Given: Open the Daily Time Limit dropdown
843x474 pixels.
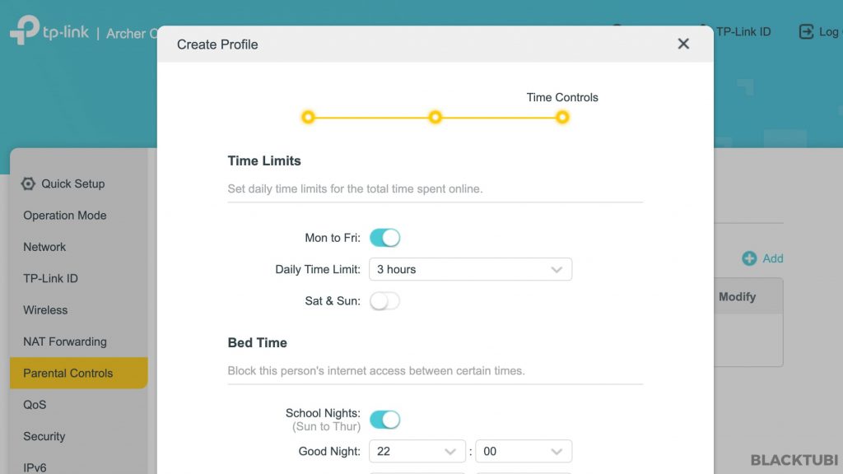Looking at the screenshot, I should point(470,269).
